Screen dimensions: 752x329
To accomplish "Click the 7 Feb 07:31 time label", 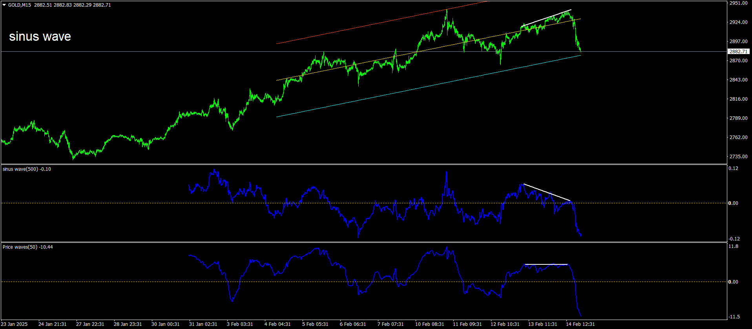I will tap(391, 324).
